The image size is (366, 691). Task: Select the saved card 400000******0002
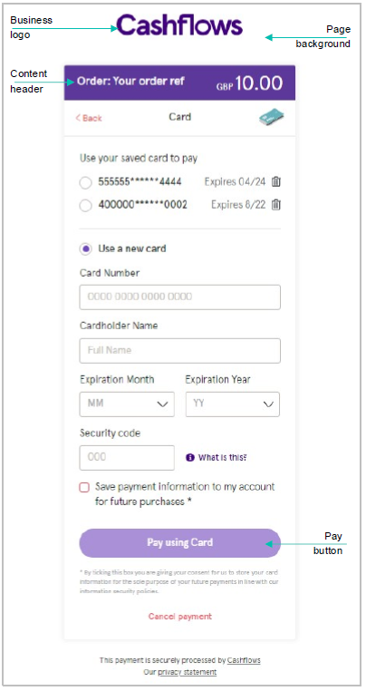85,205
